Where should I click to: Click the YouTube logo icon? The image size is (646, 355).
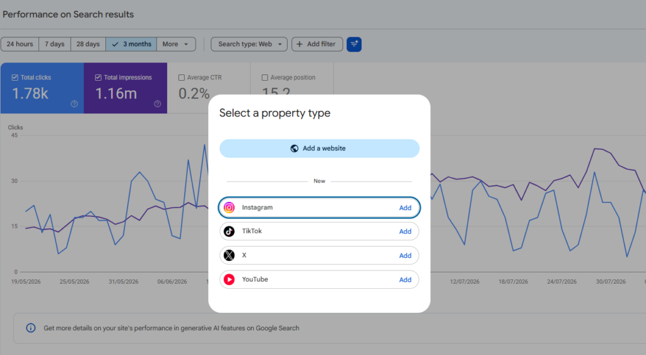coord(229,279)
